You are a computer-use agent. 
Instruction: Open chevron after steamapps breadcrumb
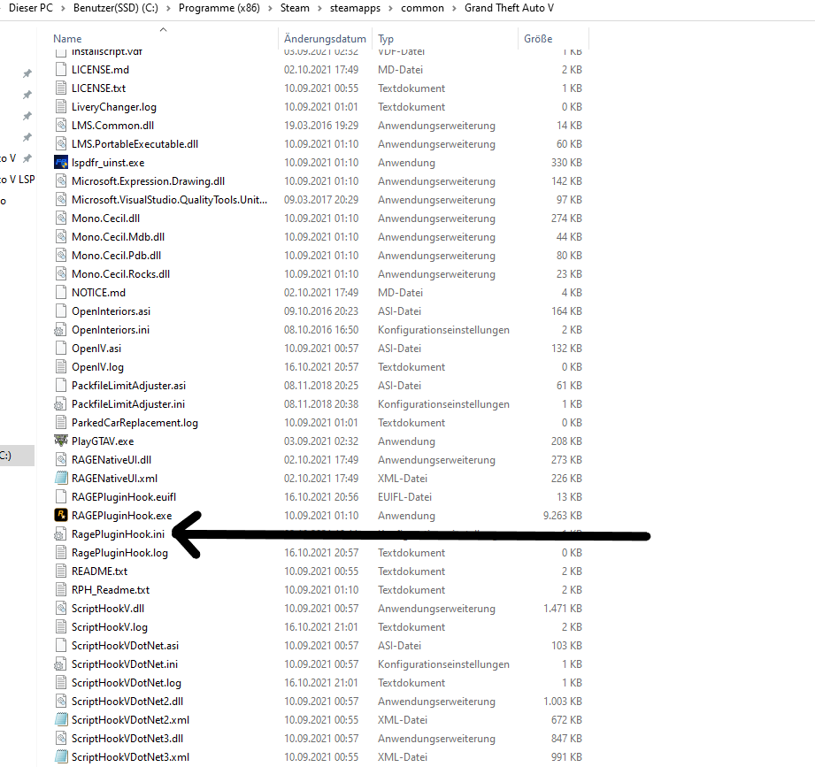click(391, 8)
